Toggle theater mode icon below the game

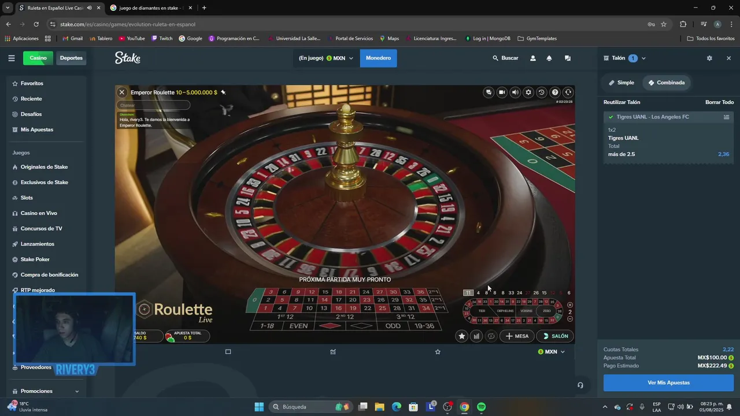[228, 352]
